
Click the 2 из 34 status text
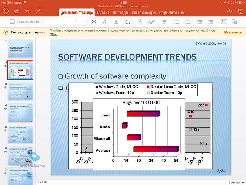[42, 182]
